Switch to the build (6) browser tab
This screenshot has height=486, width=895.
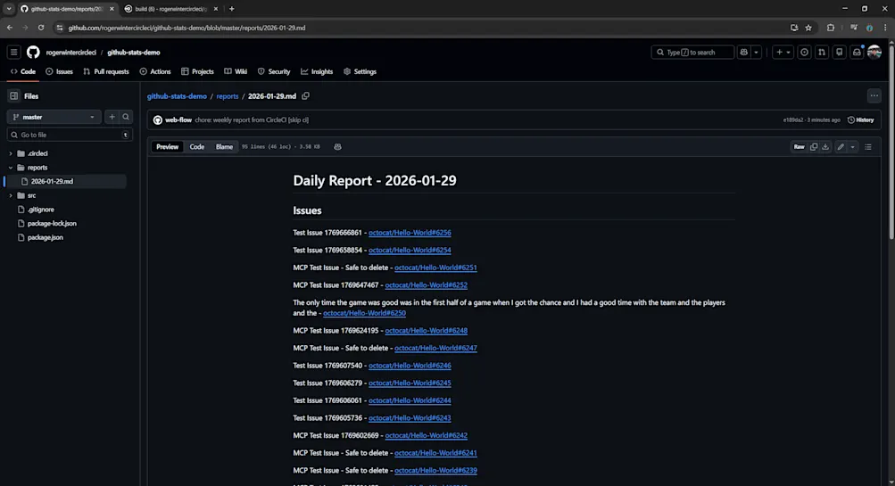tap(171, 9)
